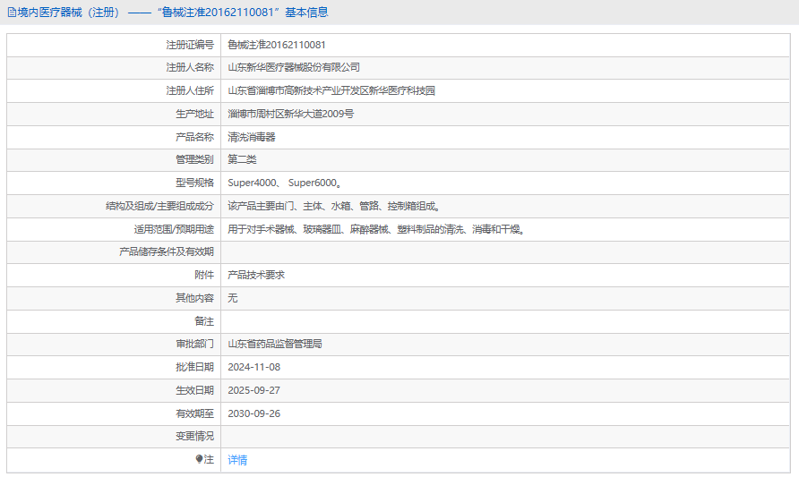Click production address 淄博市周村区新华大道2009号
The width and height of the screenshot is (799, 477).
tap(290, 114)
